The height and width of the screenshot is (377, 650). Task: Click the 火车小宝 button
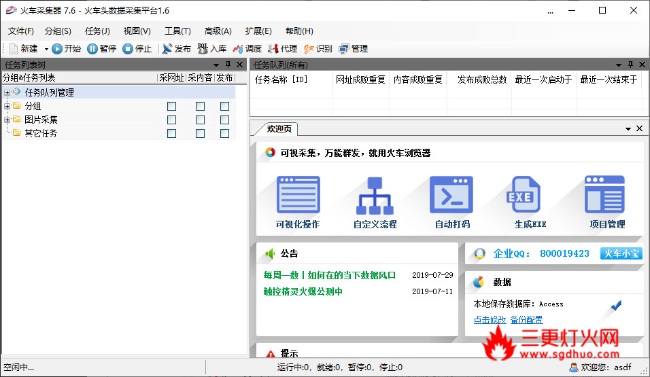tap(621, 253)
